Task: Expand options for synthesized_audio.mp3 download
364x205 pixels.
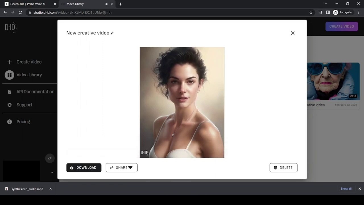Action: [51, 189]
